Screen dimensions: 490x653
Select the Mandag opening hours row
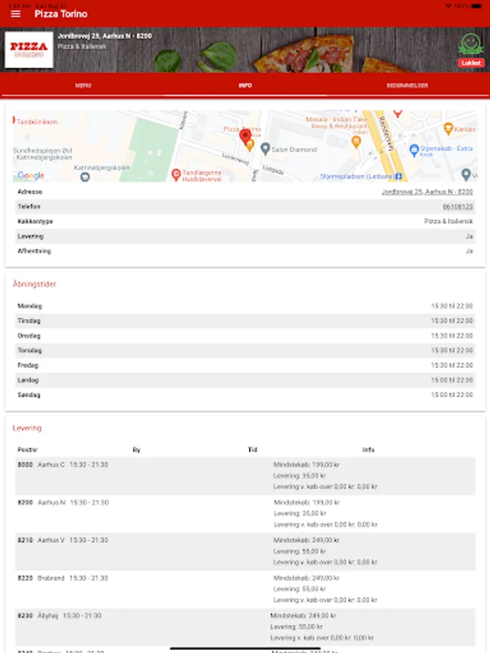(x=245, y=306)
